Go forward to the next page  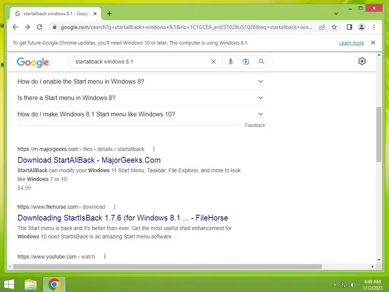pos(27,27)
